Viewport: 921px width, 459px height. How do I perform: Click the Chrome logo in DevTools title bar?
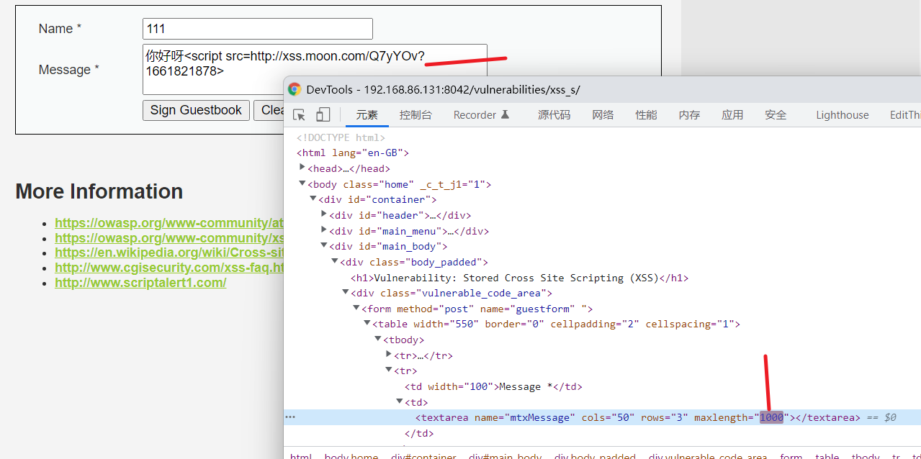pos(295,89)
